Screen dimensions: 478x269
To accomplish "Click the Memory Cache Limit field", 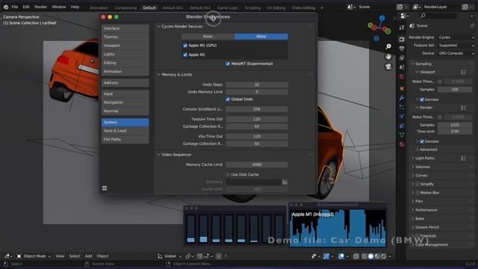I will [257, 164].
